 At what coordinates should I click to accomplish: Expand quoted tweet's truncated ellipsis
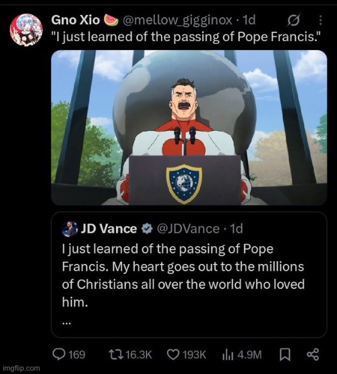67,323
